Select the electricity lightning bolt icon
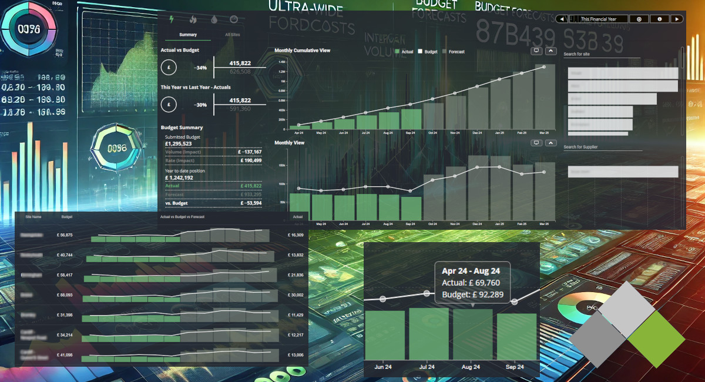 172,19
